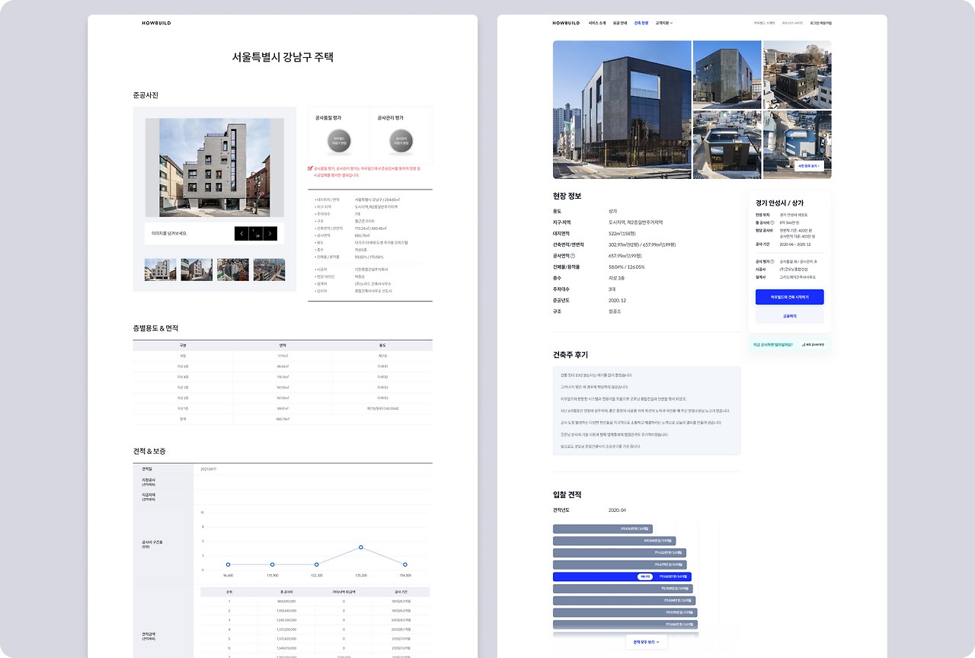Select the first thumbnail under the left page photo
975x658 pixels.
point(161,270)
